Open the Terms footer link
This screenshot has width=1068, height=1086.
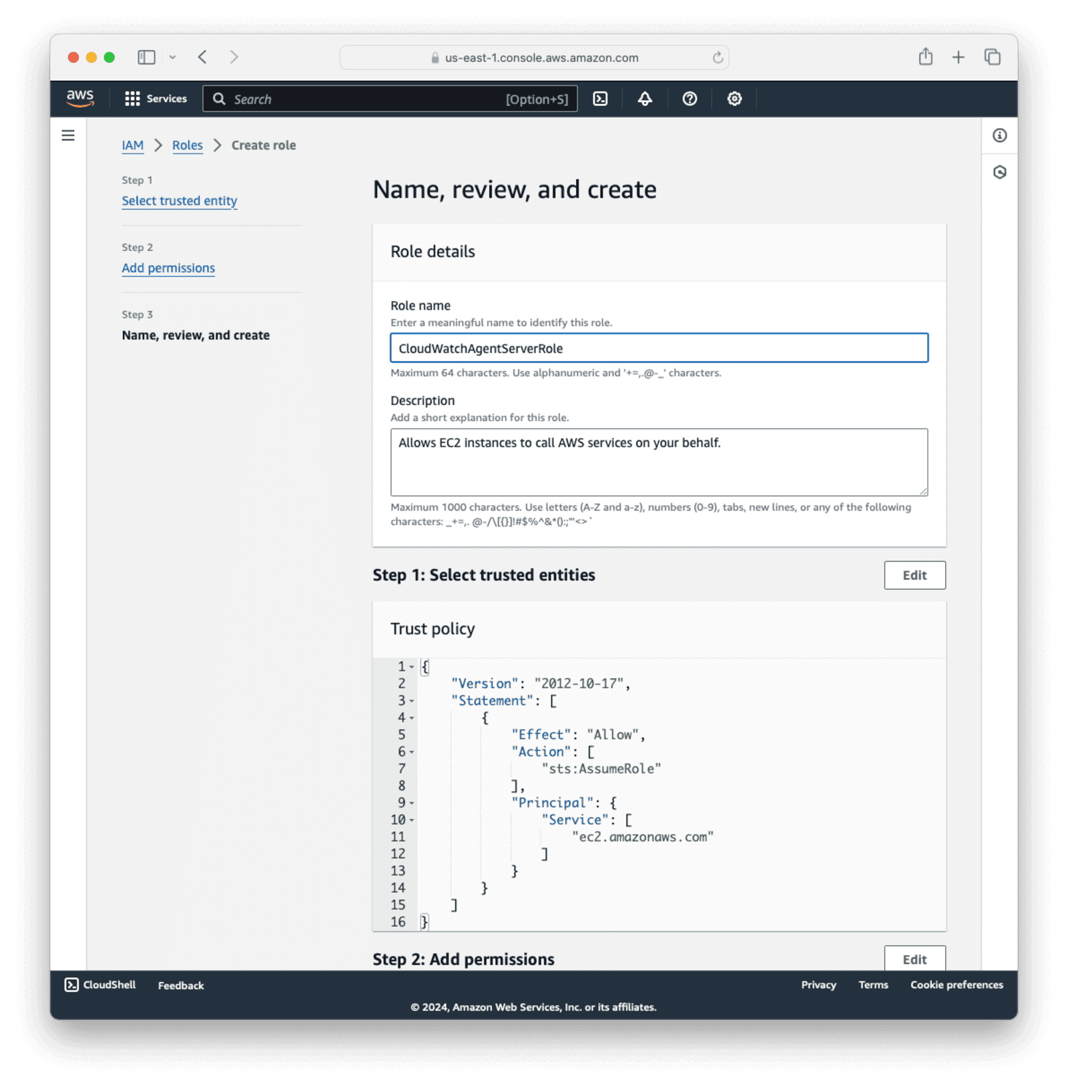pyautogui.click(x=873, y=985)
